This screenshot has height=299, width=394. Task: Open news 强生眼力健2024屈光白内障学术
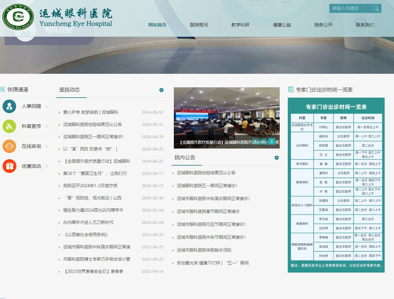point(93,210)
